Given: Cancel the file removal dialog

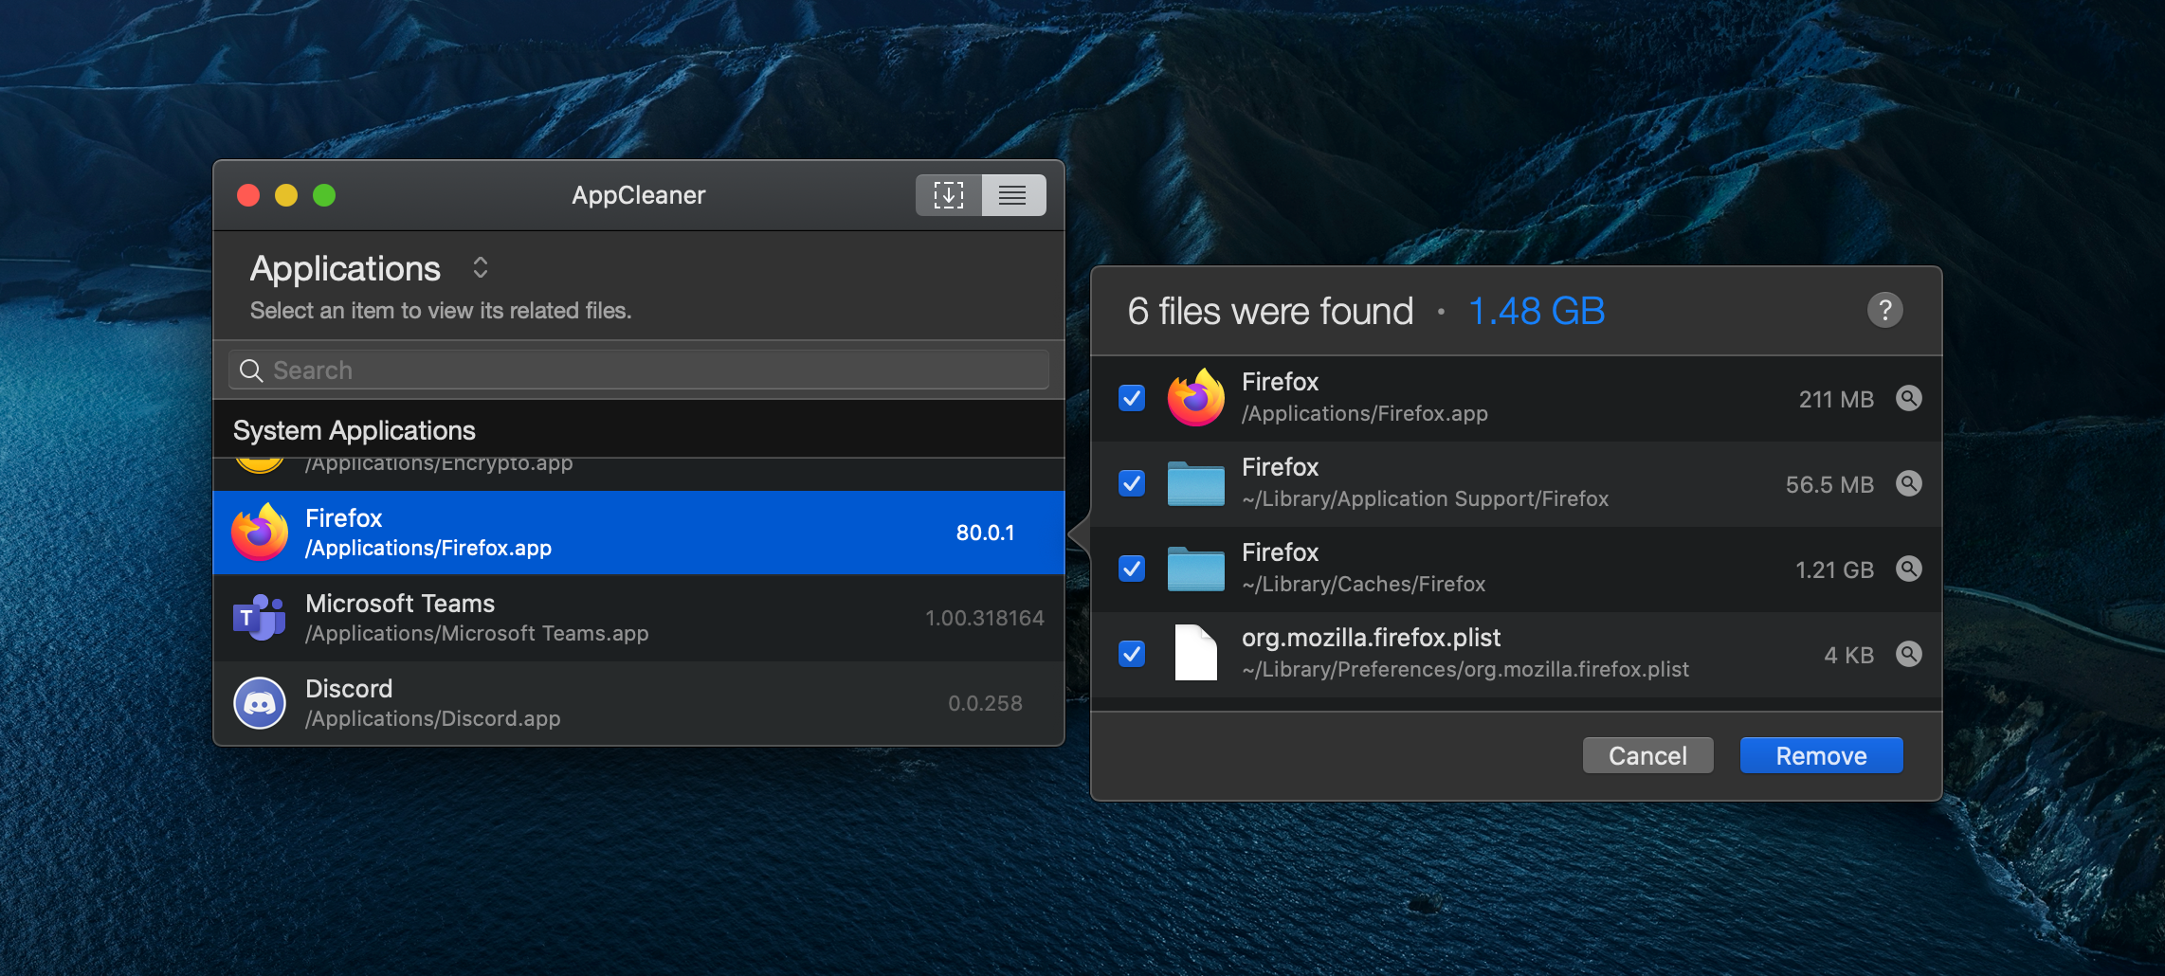Looking at the screenshot, I should click(1647, 755).
